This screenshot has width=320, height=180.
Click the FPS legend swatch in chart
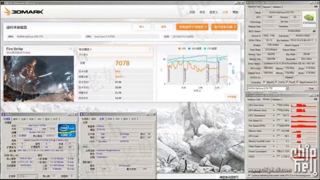[179, 49]
